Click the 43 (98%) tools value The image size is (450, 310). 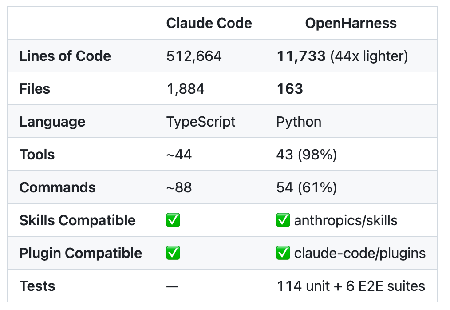306,155
